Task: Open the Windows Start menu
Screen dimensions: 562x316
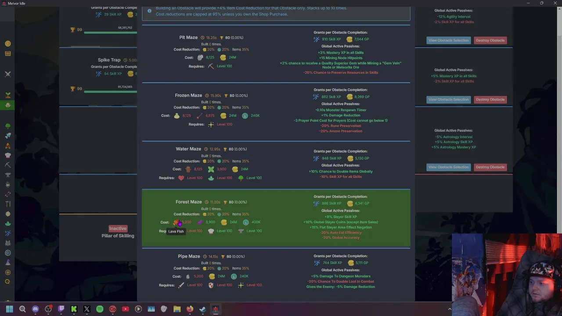Action: tap(10, 309)
